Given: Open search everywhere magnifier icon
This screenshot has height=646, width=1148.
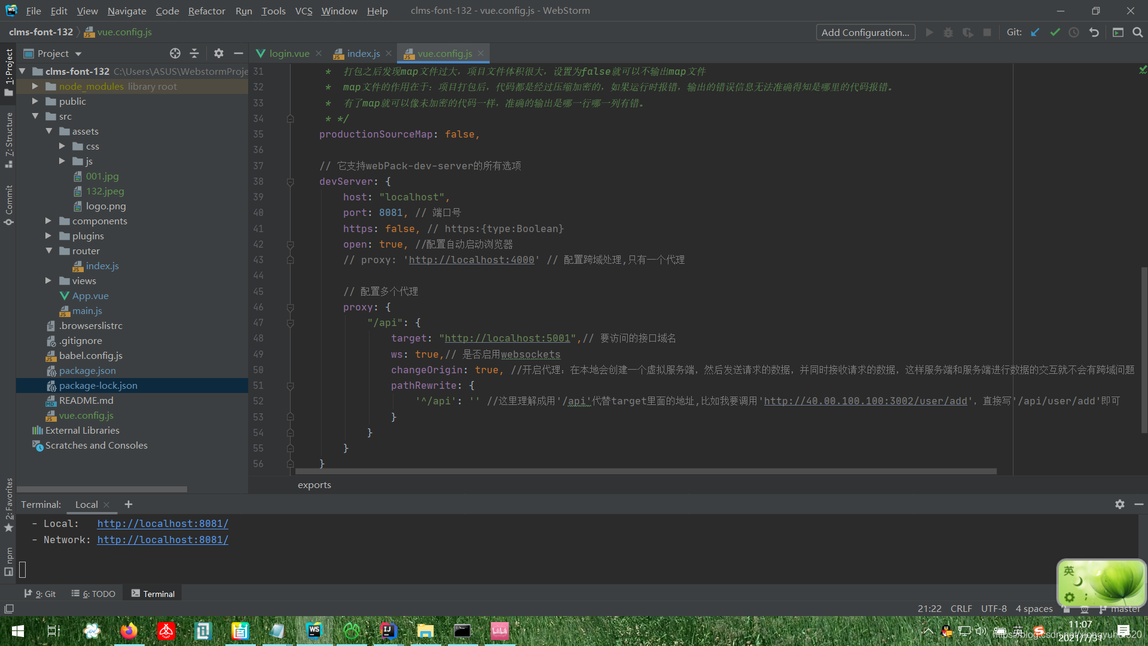Looking at the screenshot, I should pos(1137,32).
